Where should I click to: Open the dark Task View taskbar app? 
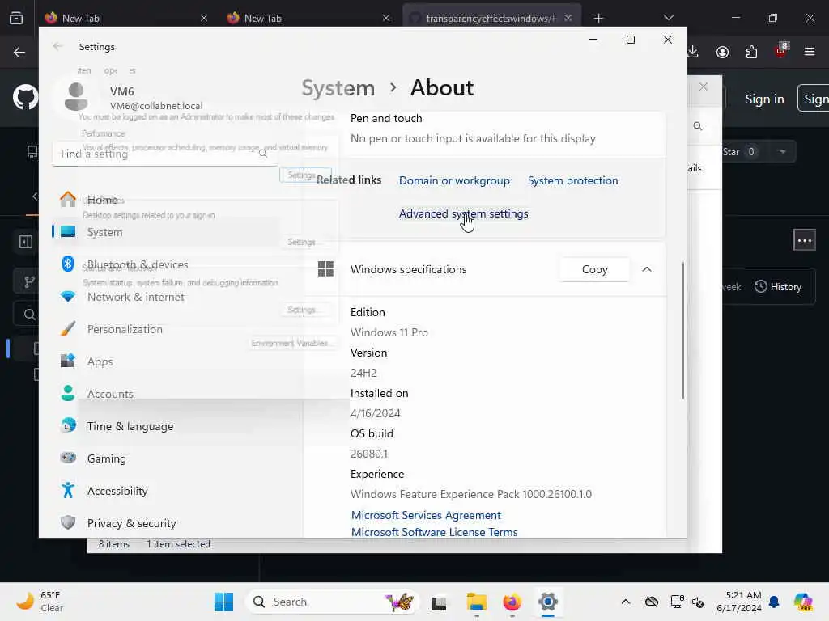[x=439, y=602]
